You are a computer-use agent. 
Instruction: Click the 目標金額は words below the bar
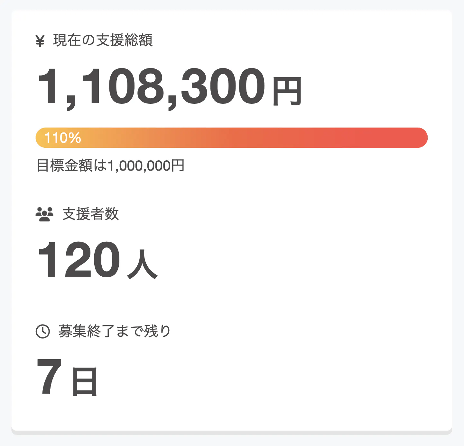point(71,166)
